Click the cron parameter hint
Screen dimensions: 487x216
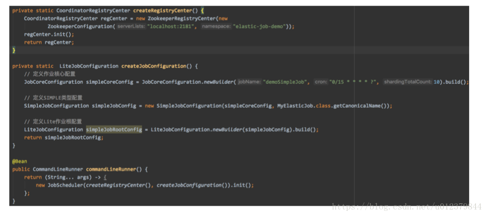coord(320,82)
